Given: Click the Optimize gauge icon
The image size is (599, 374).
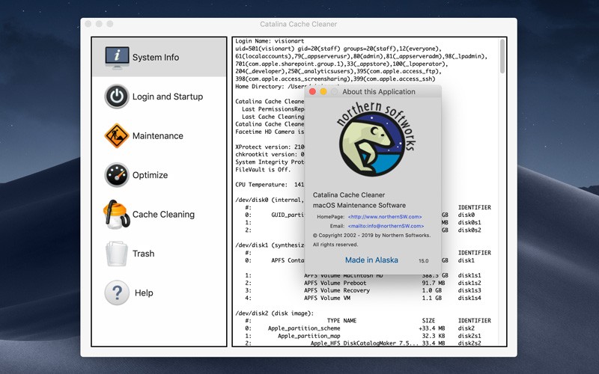Looking at the screenshot, I should pos(117,175).
